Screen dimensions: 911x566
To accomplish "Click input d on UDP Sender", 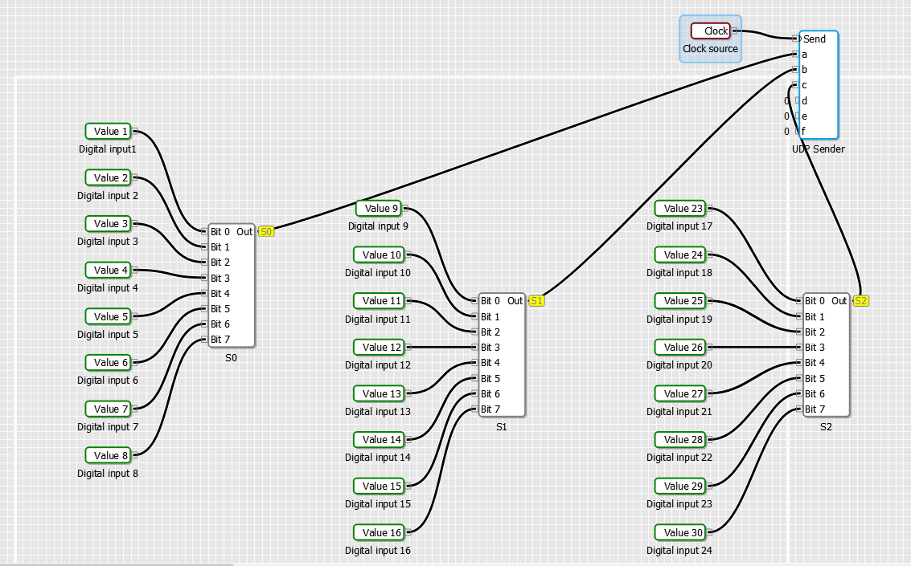I will [804, 100].
